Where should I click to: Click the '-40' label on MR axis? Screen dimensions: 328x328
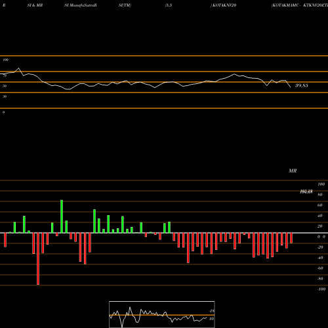tap(320, 258)
